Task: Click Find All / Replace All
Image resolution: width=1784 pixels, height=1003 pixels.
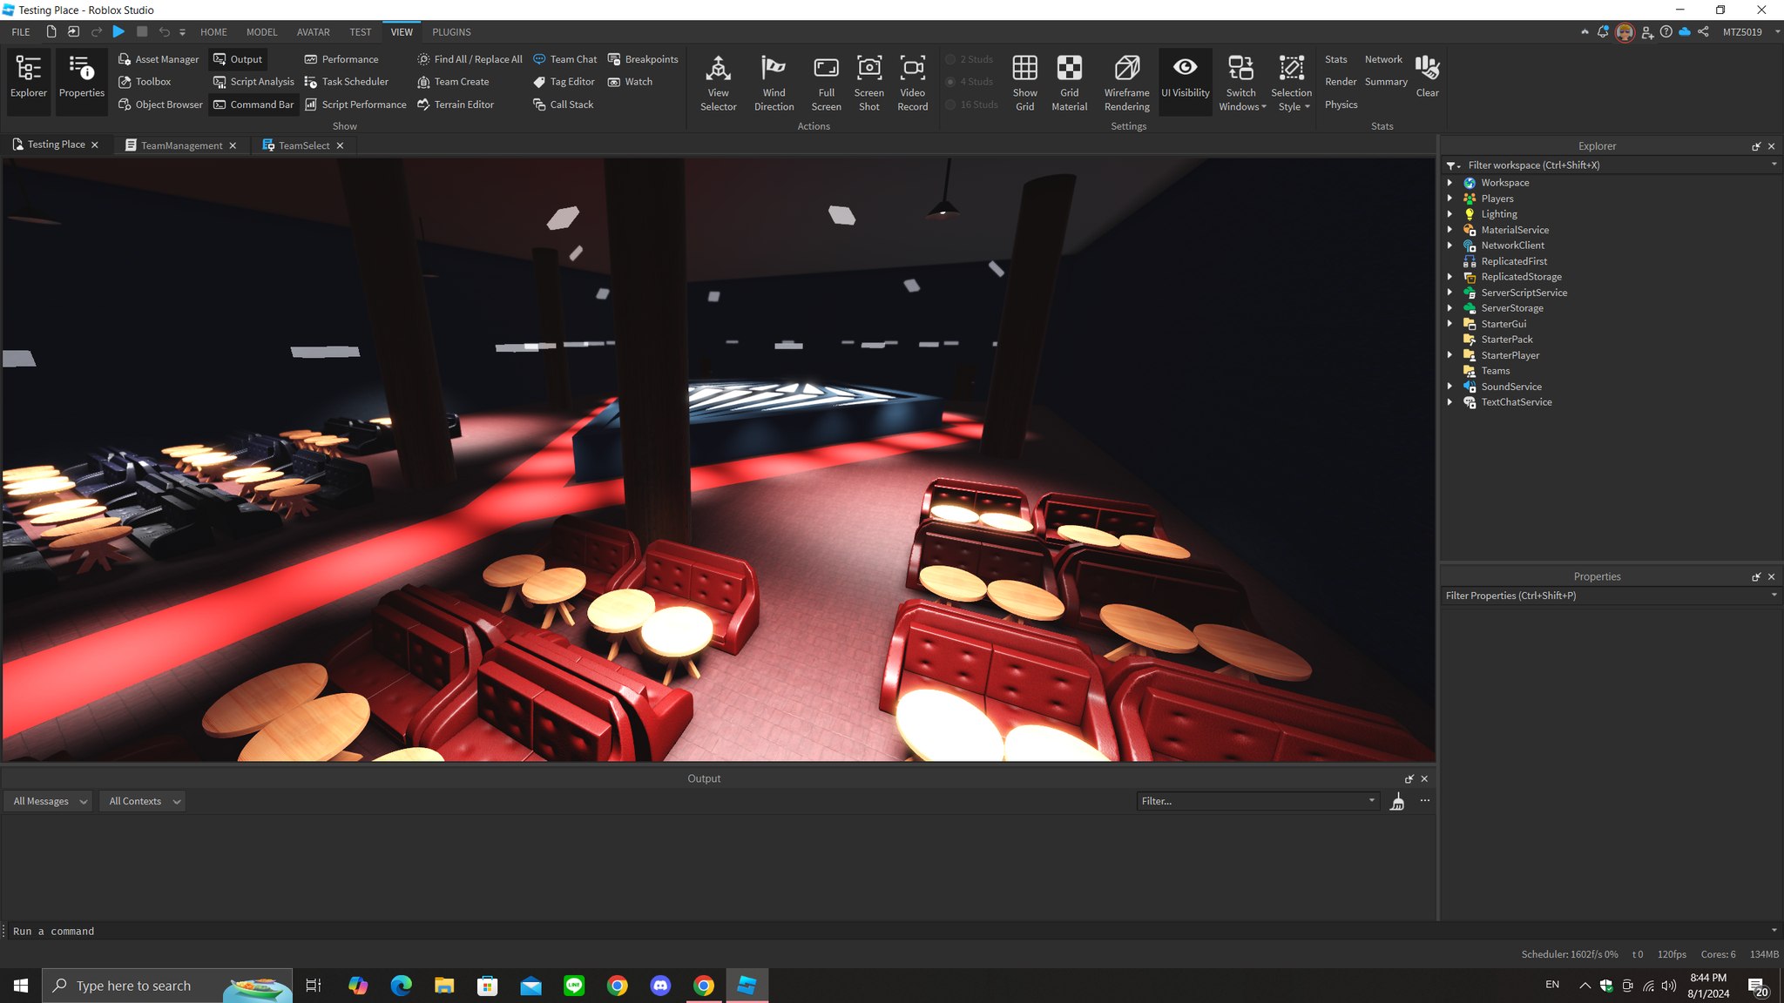Action: (470, 59)
